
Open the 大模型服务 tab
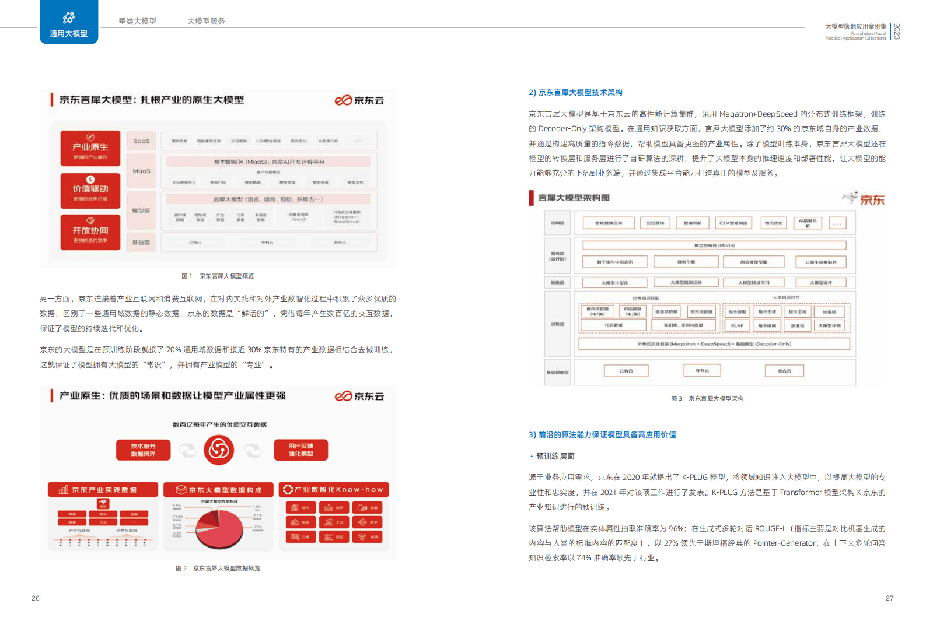[x=206, y=21]
